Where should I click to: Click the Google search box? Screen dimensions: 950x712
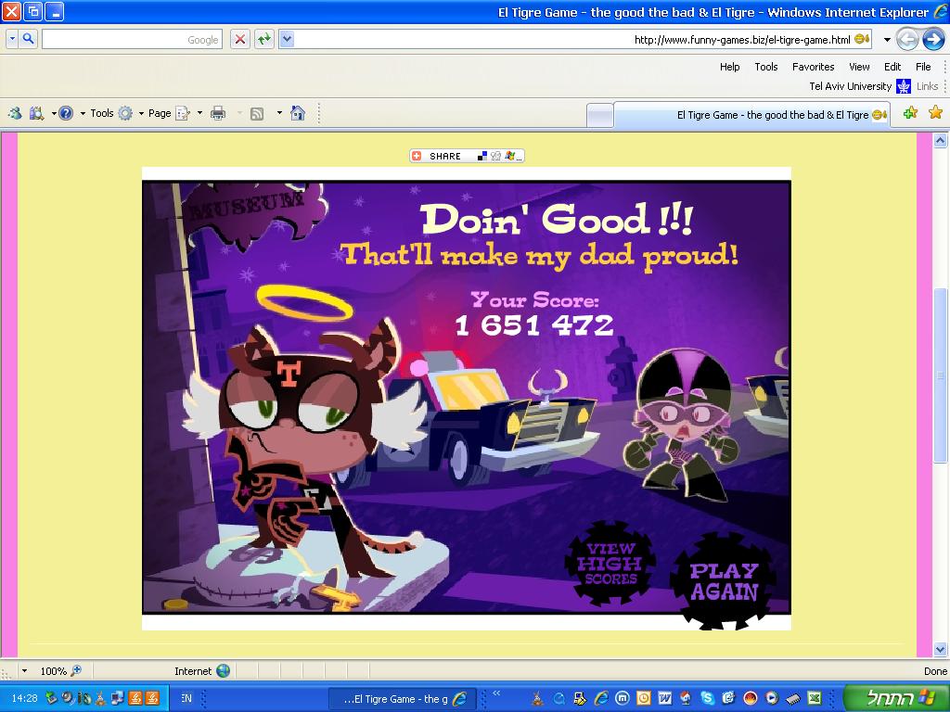coord(132,39)
